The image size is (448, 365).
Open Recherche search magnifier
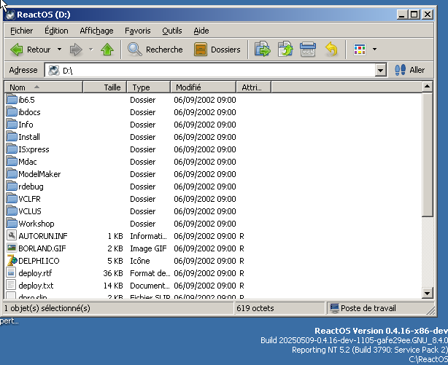[x=134, y=50]
